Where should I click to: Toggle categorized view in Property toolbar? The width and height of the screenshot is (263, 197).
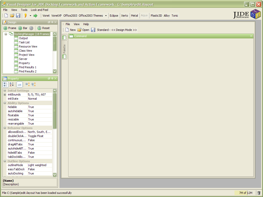pos(5,84)
